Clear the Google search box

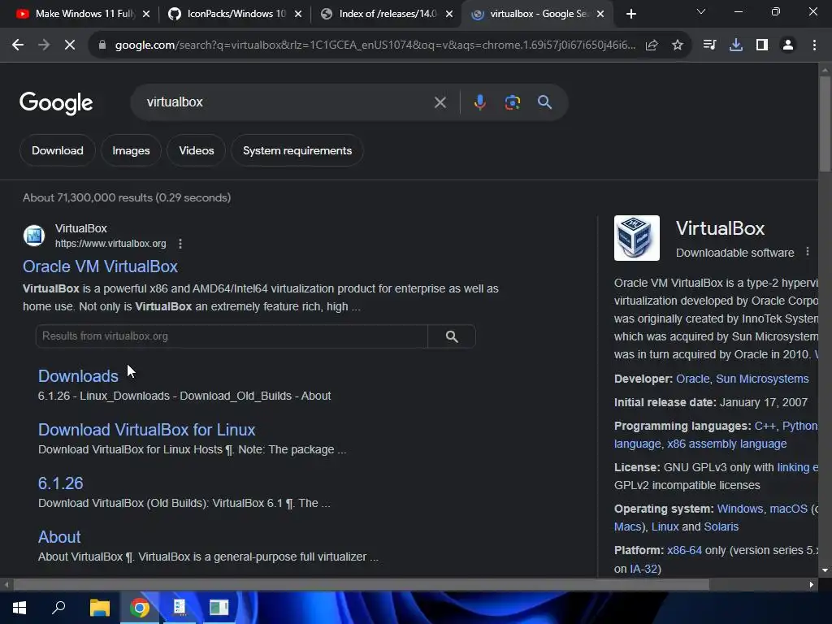pos(440,102)
